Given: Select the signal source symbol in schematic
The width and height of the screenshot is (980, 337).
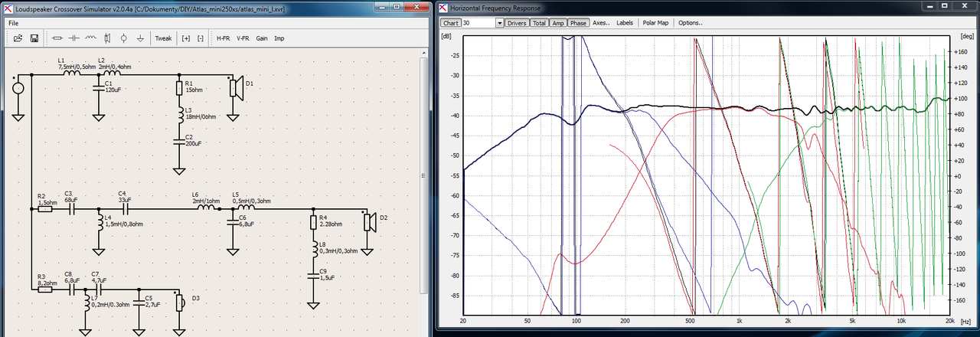Looking at the screenshot, I should pyautogui.click(x=17, y=87).
